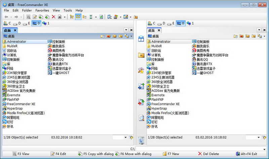Click in the C:\ command line field
The height and width of the screenshot is (159, 269).
[x=199, y=149]
